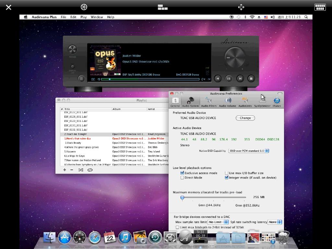The width and height of the screenshot is (332, 249).
Task: Open the File menu
Action: pos(63,17)
